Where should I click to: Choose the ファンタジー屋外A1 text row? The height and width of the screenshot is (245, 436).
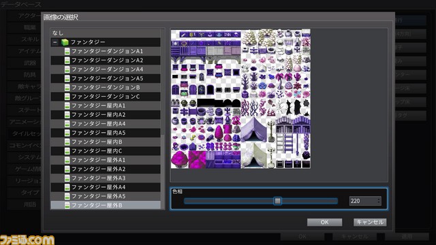point(106,160)
